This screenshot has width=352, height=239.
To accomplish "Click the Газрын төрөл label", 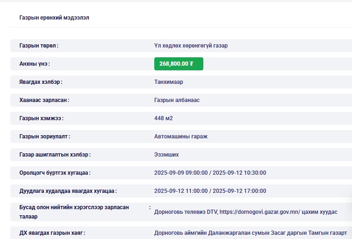I will click(39, 46).
